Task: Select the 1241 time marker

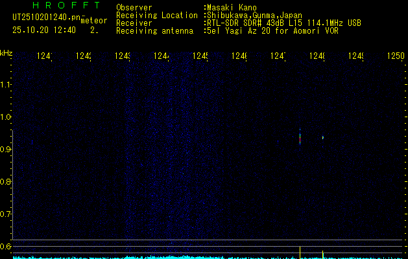Action: [x=45, y=56]
